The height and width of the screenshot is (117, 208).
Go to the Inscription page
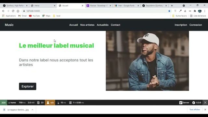click(x=181, y=25)
